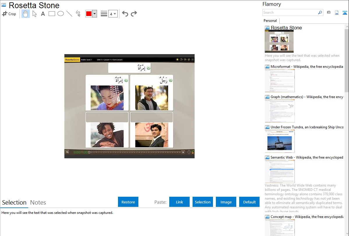This screenshot has width=349, height=236.
Task: Select the Crop tool
Action: [9, 14]
